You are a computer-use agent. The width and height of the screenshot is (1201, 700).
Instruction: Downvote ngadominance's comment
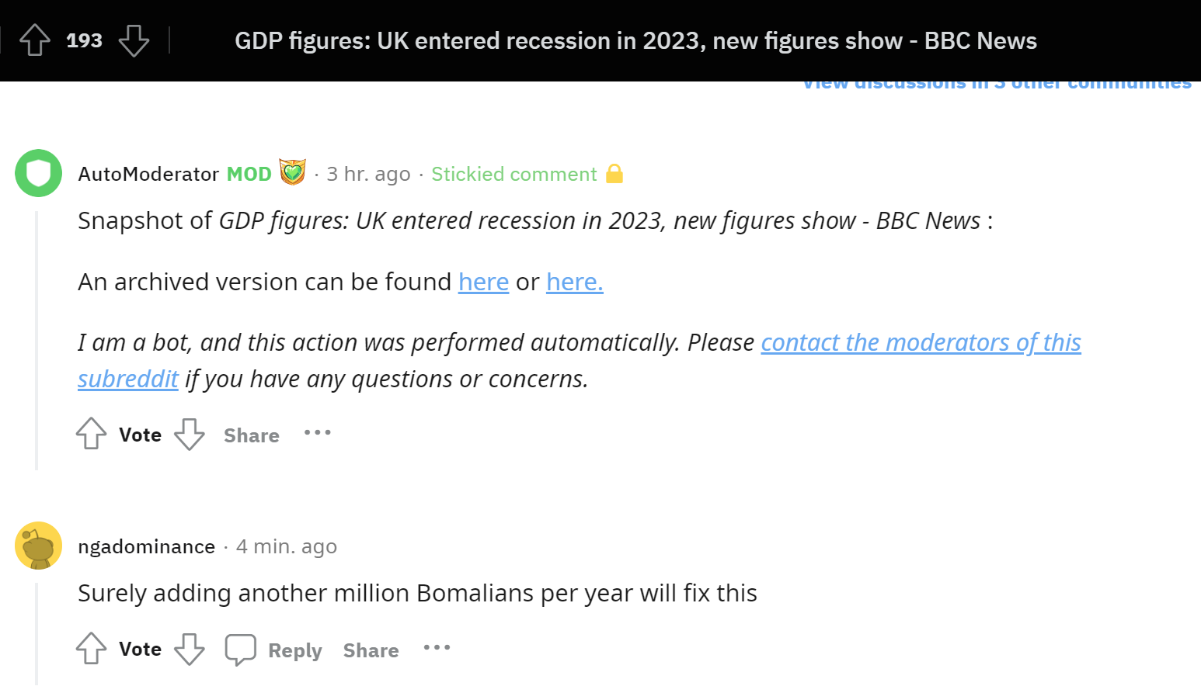tap(190, 649)
